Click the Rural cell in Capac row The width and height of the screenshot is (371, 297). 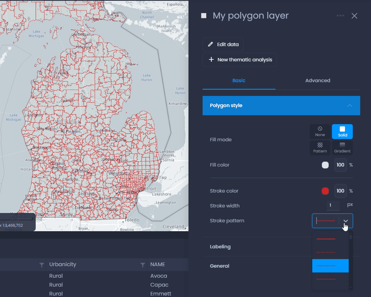[56, 285]
